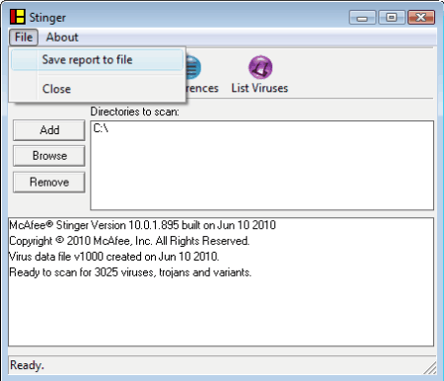Close the Stinger window

tap(421, 18)
